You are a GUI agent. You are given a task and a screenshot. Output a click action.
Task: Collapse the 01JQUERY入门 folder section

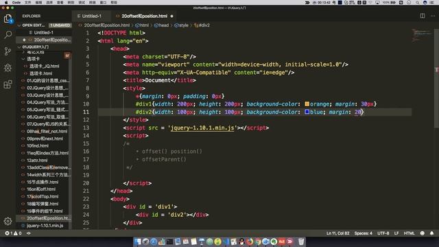click(19, 47)
